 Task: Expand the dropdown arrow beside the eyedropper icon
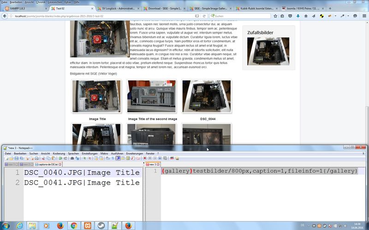click(x=347, y=16)
